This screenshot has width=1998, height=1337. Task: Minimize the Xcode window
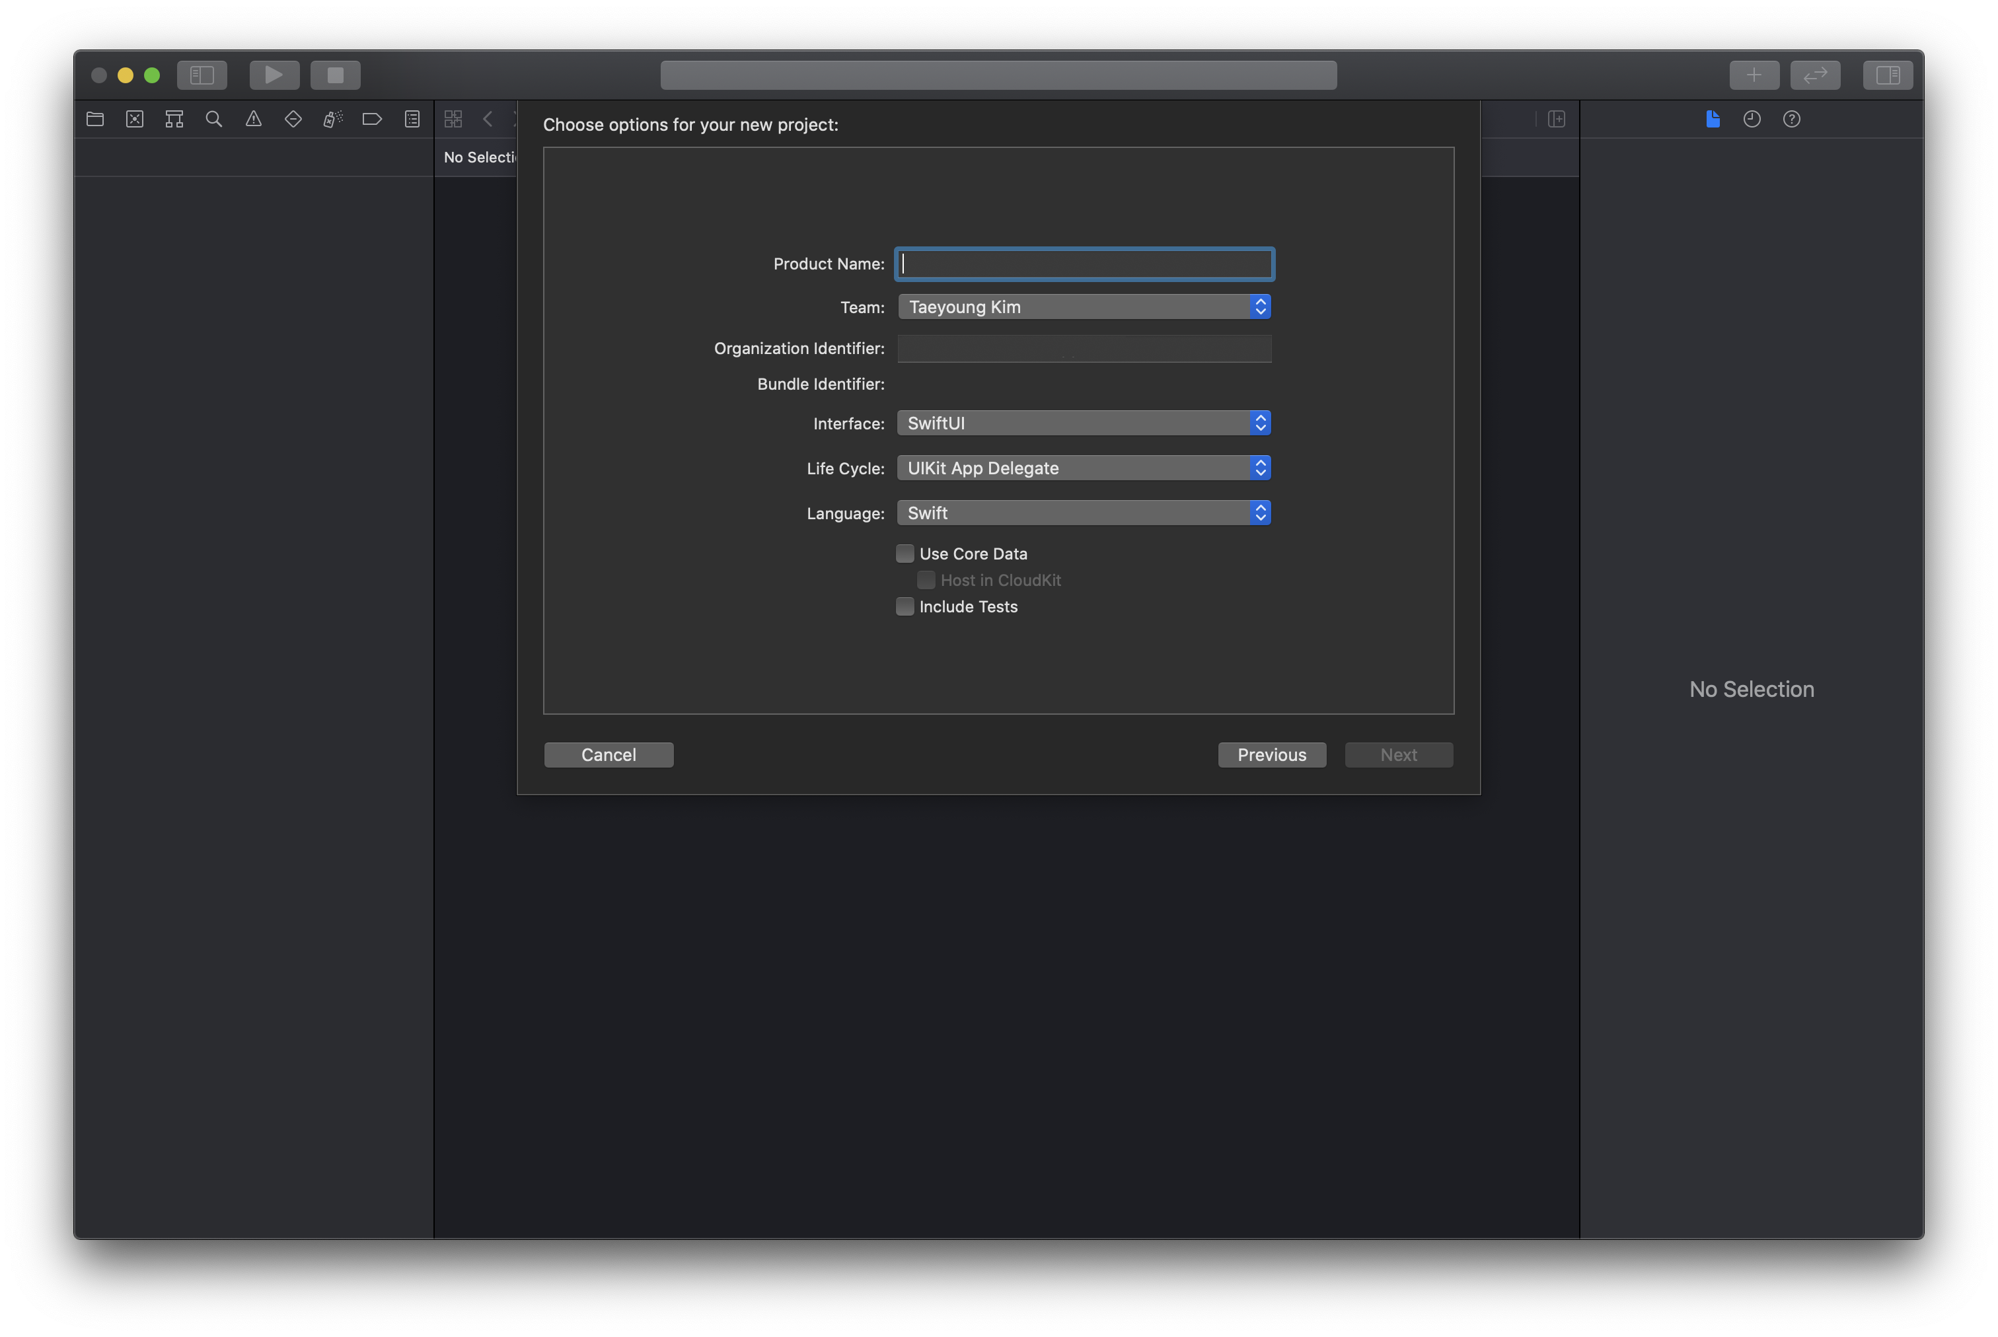(126, 75)
